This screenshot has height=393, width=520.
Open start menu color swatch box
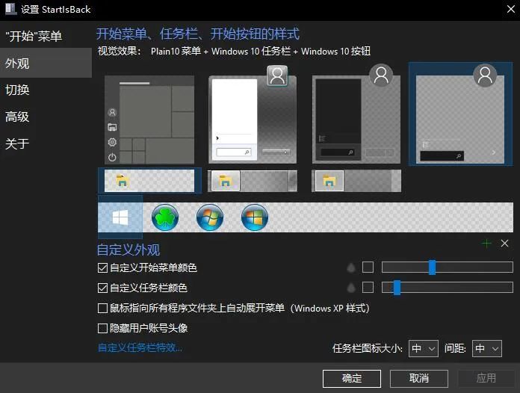click(x=368, y=267)
